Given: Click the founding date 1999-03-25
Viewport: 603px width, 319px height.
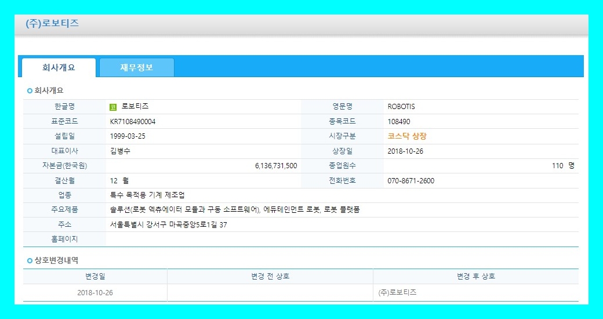Looking at the screenshot, I should coord(128,136).
